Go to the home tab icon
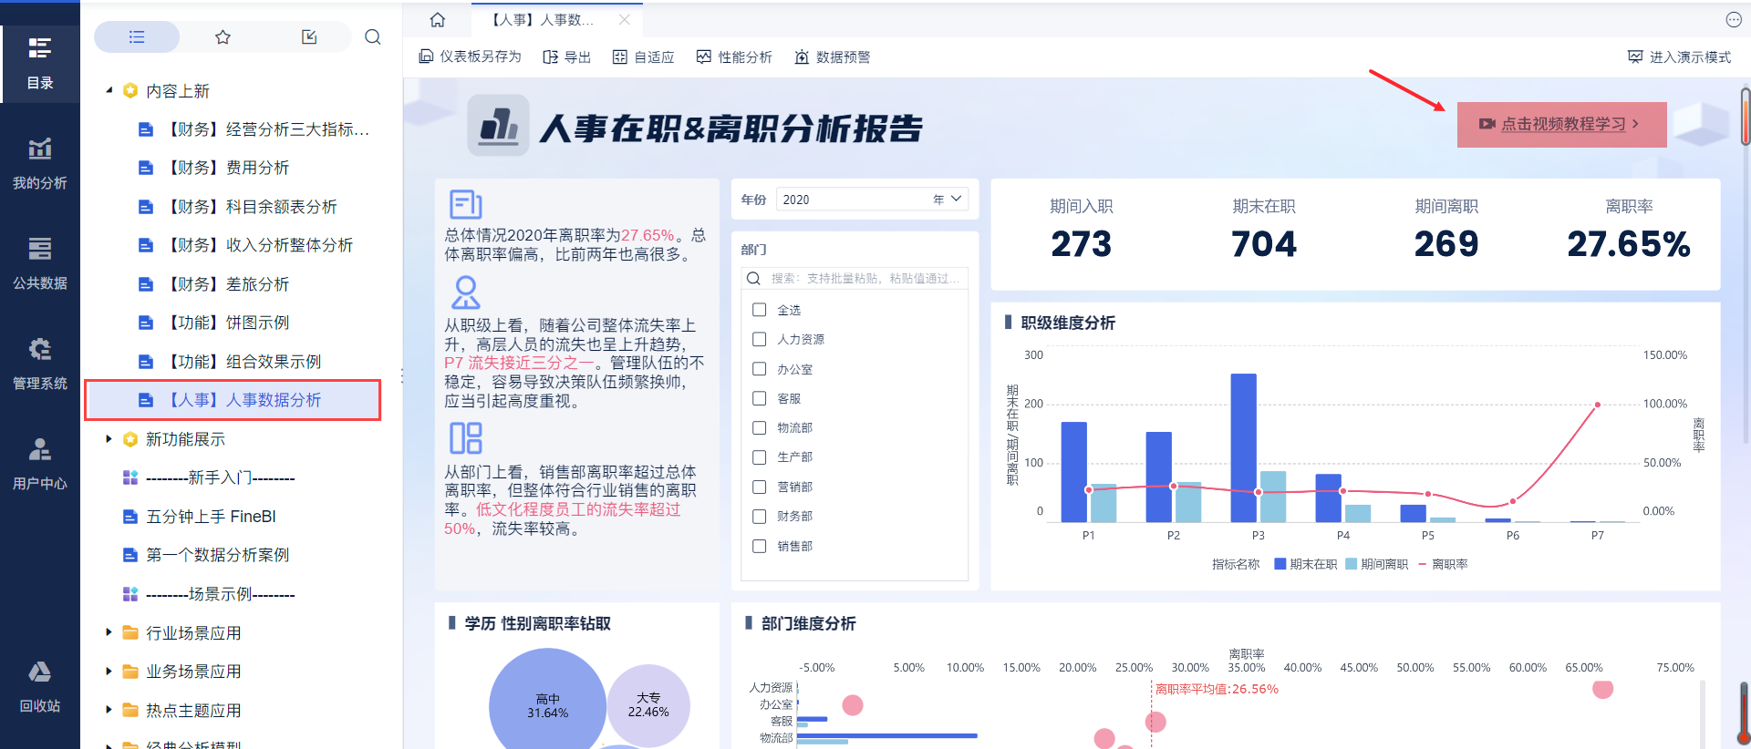Screen dimensions: 1751x749 438,19
